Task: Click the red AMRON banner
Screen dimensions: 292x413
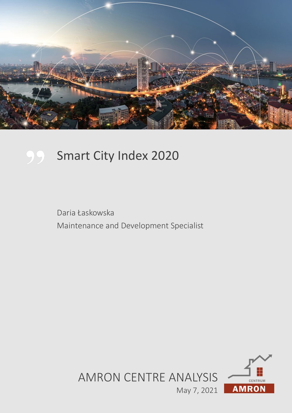Action: coord(249,389)
